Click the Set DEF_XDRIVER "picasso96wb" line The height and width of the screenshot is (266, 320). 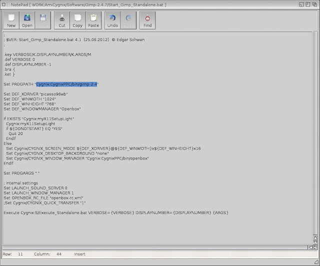(35, 94)
